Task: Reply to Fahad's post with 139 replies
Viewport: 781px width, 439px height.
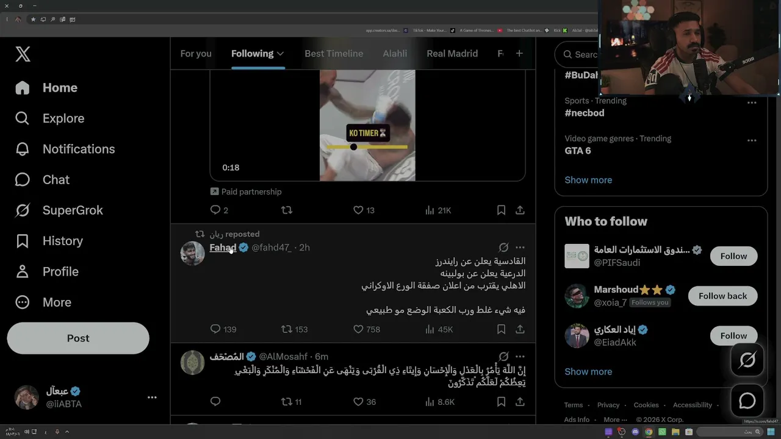Action: click(223, 329)
